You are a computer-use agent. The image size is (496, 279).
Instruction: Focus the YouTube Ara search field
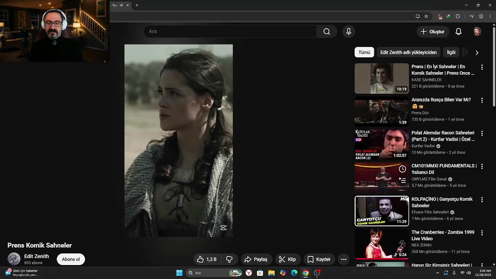pos(230,31)
